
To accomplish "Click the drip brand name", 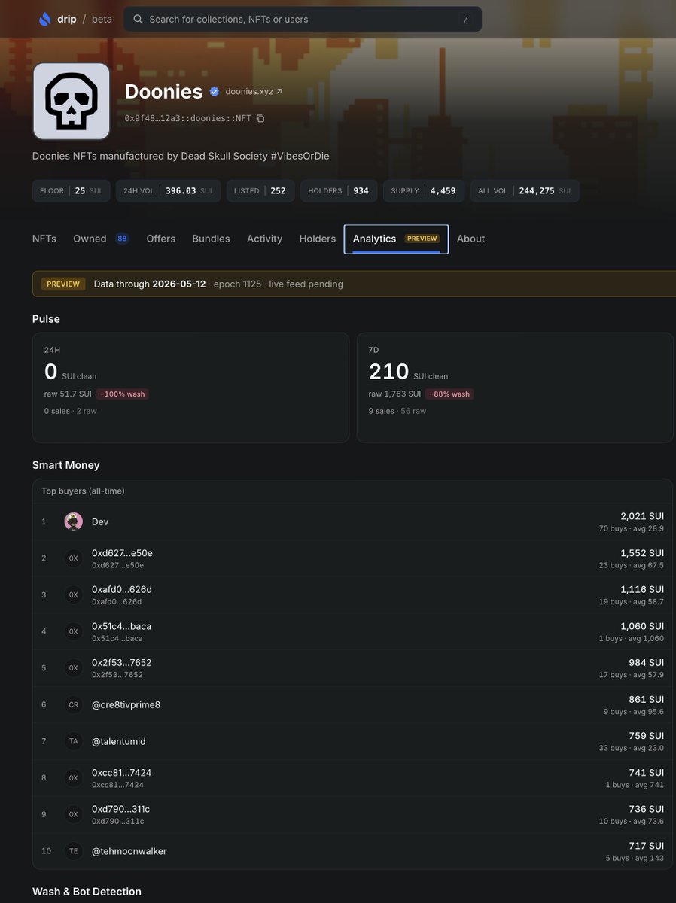I will 67,19.
